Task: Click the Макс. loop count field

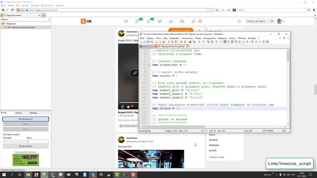Action: [38, 141]
